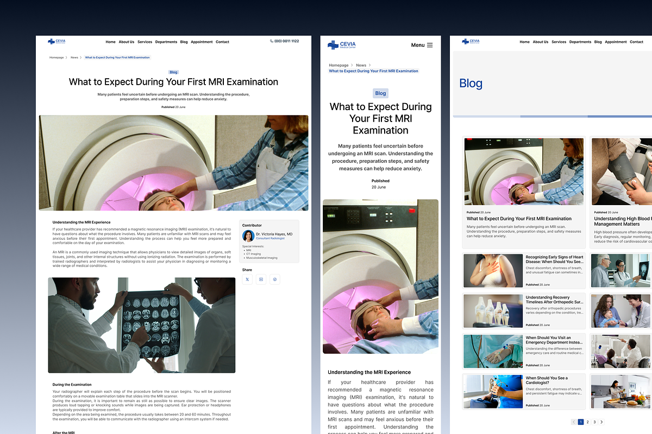Click the Blog tag above the desktop article title

click(173, 72)
